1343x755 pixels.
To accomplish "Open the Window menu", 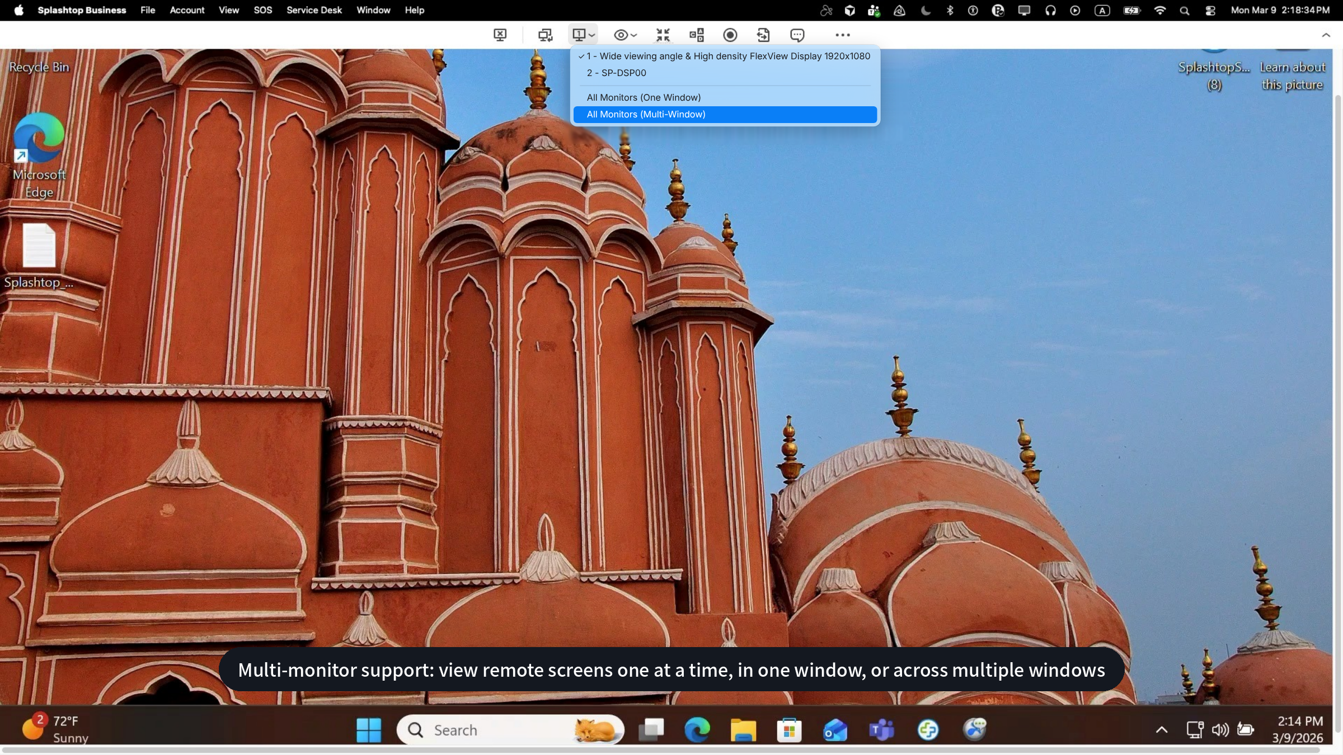I will [x=373, y=10].
